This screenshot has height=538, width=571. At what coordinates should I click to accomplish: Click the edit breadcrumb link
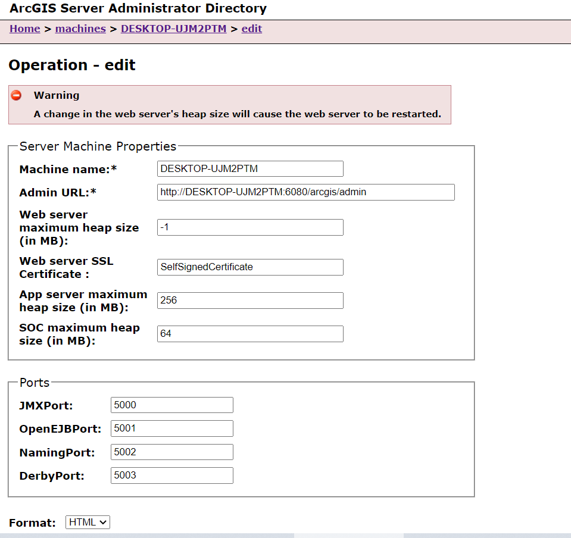251,28
